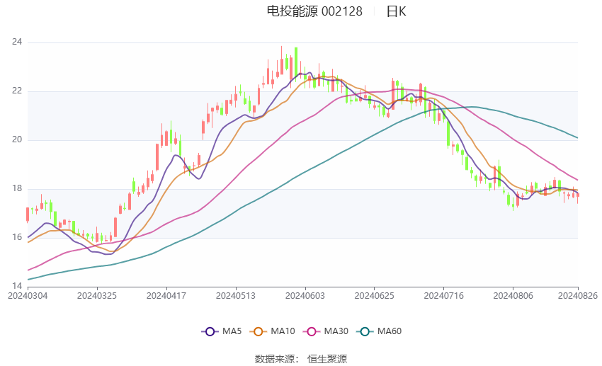Viewport: 602px width, 366px height.
Task: Click the x-axis date 20240325
Action: click(97, 296)
